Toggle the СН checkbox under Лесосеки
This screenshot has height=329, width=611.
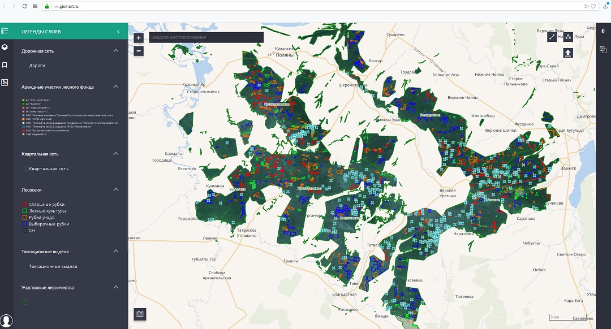click(x=24, y=231)
